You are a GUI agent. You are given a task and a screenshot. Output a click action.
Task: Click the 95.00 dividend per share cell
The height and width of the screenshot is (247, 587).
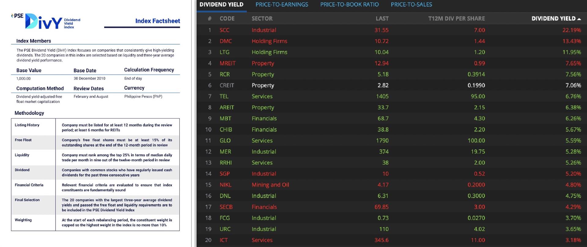478,96
